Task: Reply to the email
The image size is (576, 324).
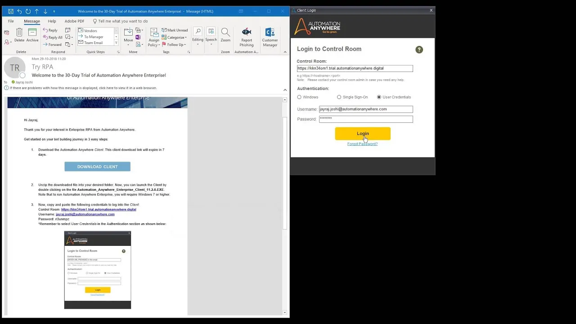Action: tap(50, 30)
